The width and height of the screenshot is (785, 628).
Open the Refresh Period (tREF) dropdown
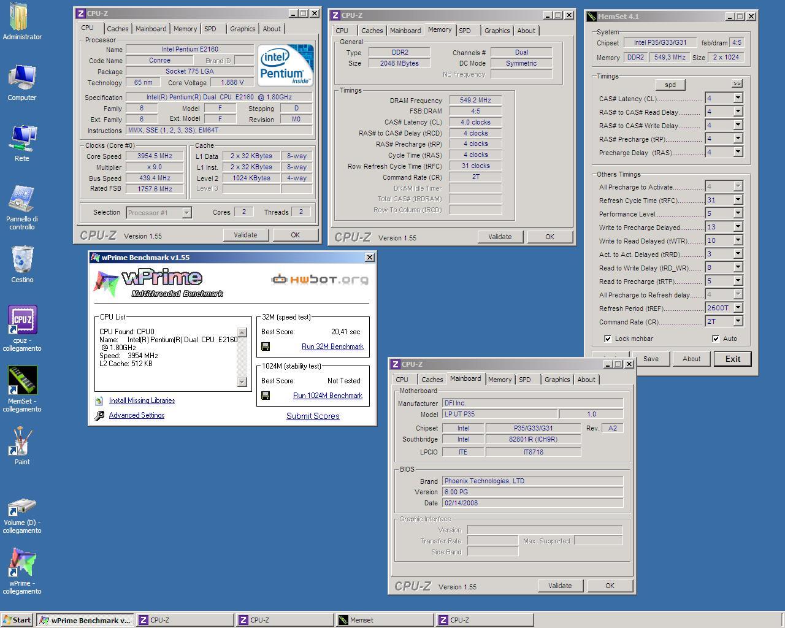pos(738,308)
